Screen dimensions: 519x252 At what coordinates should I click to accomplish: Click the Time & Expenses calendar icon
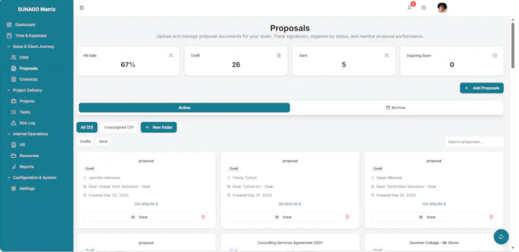click(9, 36)
